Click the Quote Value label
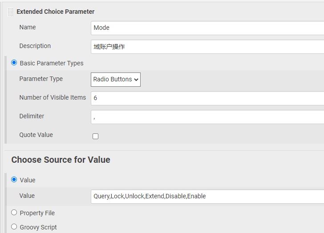 36,135
